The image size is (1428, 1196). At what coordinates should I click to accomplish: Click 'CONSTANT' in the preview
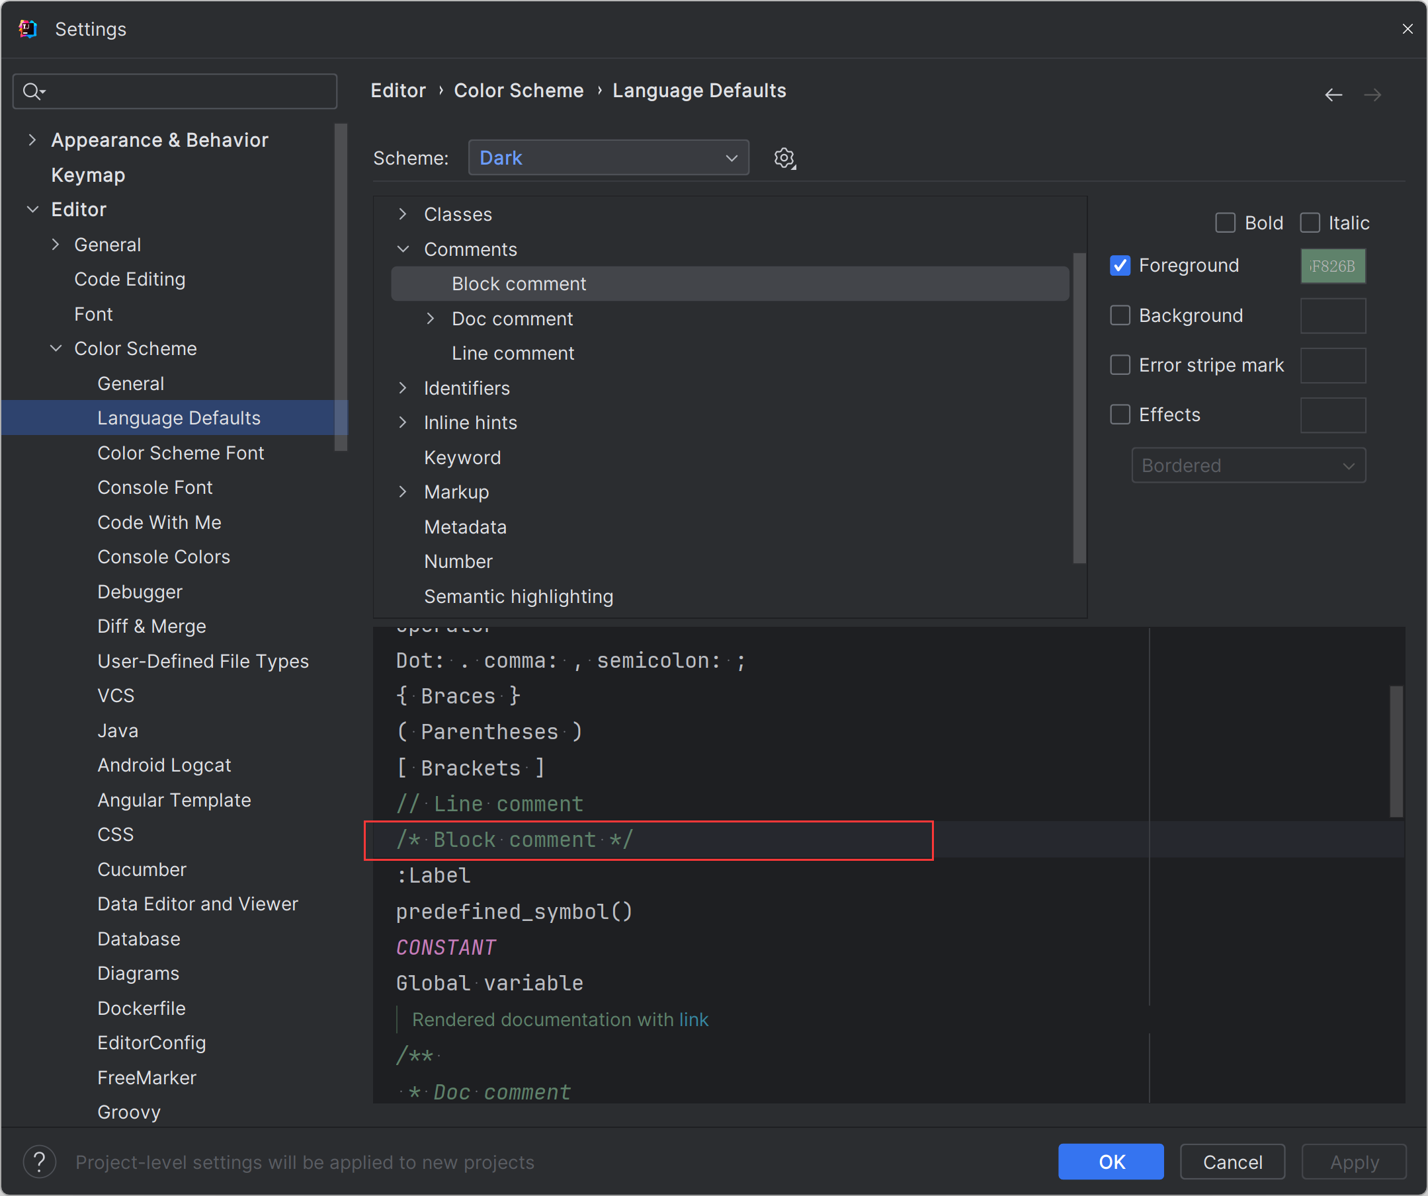[446, 947]
